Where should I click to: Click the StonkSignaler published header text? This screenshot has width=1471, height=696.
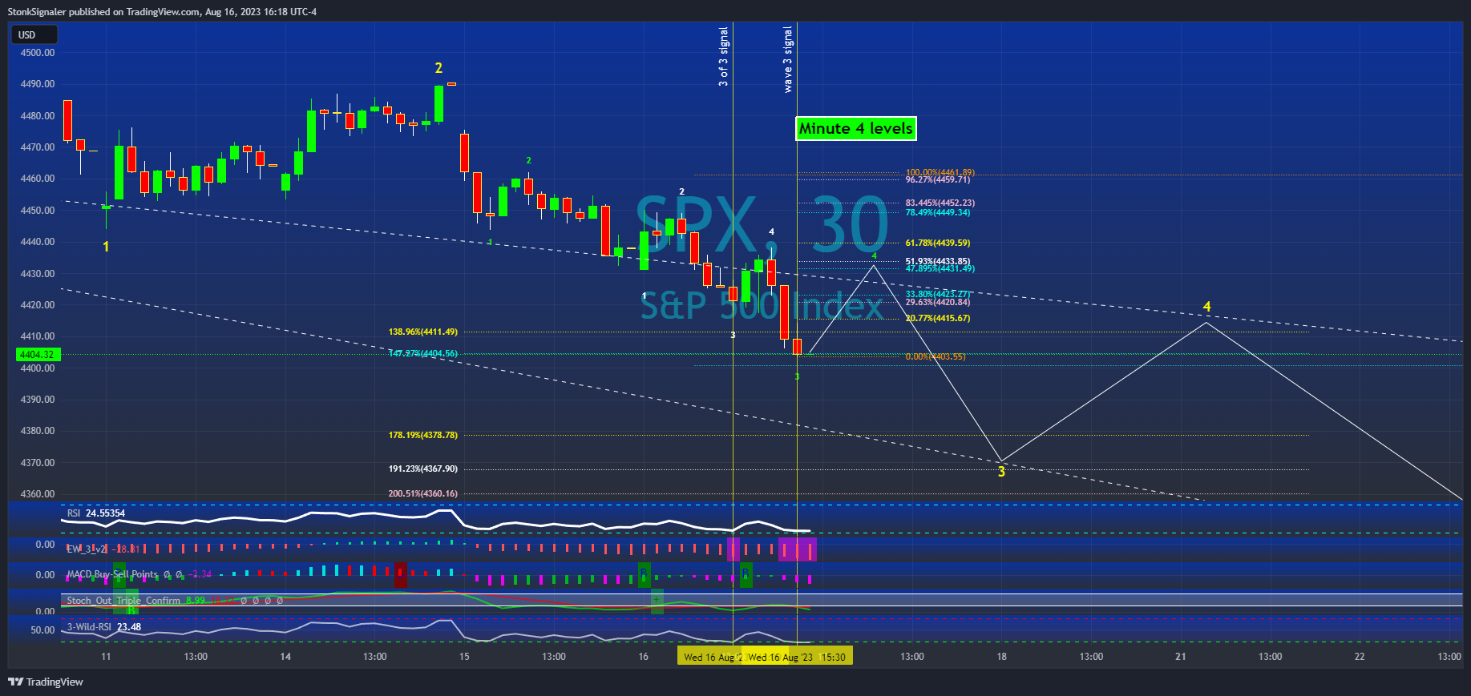coord(162,12)
